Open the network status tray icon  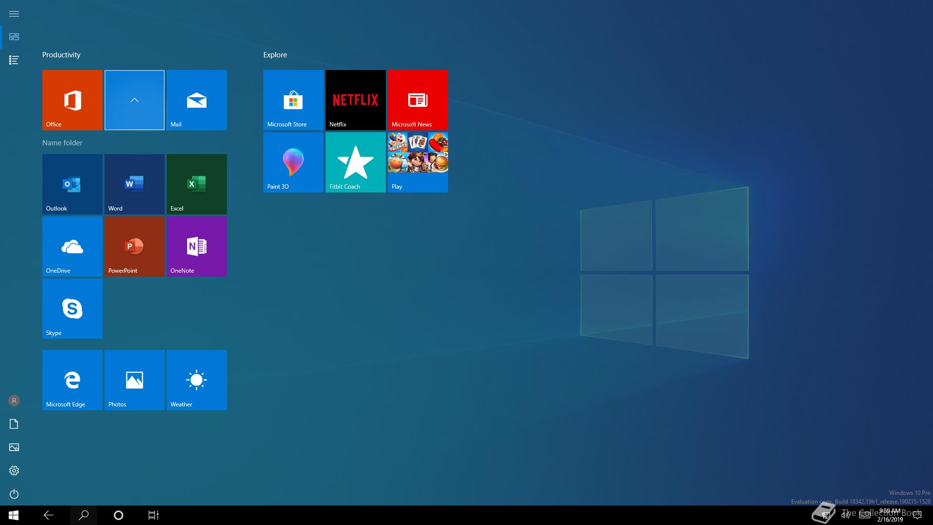pyautogui.click(x=826, y=515)
